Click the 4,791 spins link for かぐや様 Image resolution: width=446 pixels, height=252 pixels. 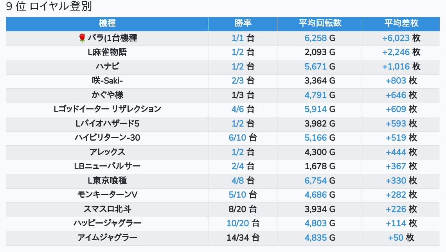click(315, 95)
